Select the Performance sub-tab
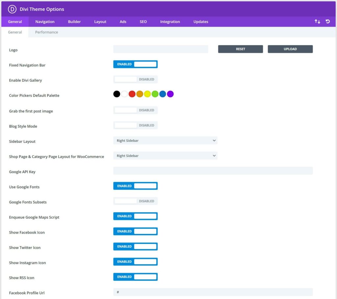The height and width of the screenshot is (299, 337). coord(46,32)
